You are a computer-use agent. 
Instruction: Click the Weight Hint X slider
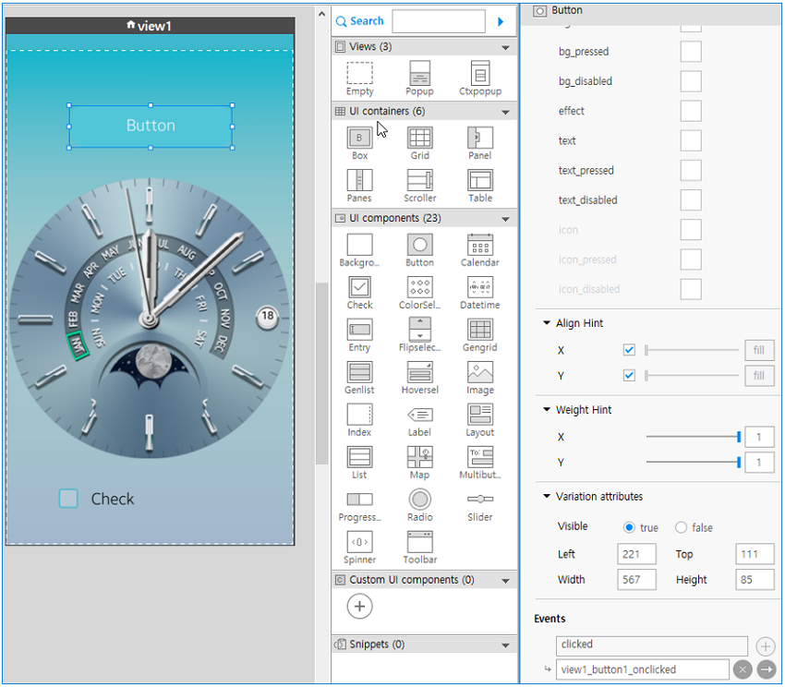click(693, 437)
